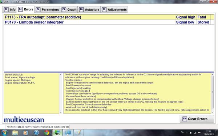Click the Clear Errors button
This screenshot has height=136, width=218.
[197, 119]
